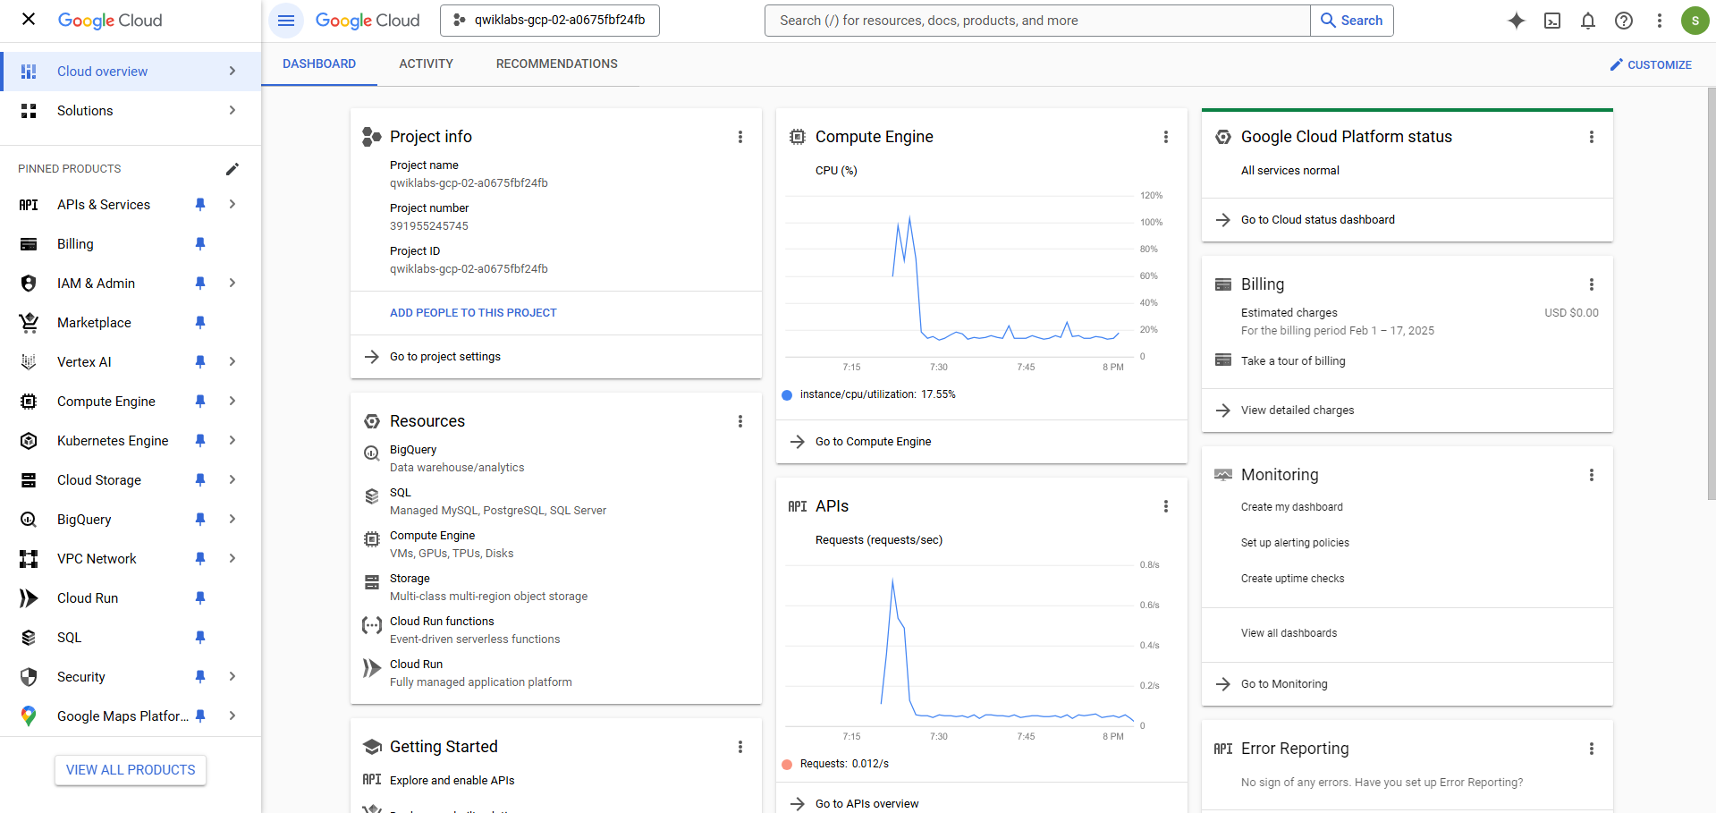Expand Google Maps Platform submenu chevron

(232, 716)
